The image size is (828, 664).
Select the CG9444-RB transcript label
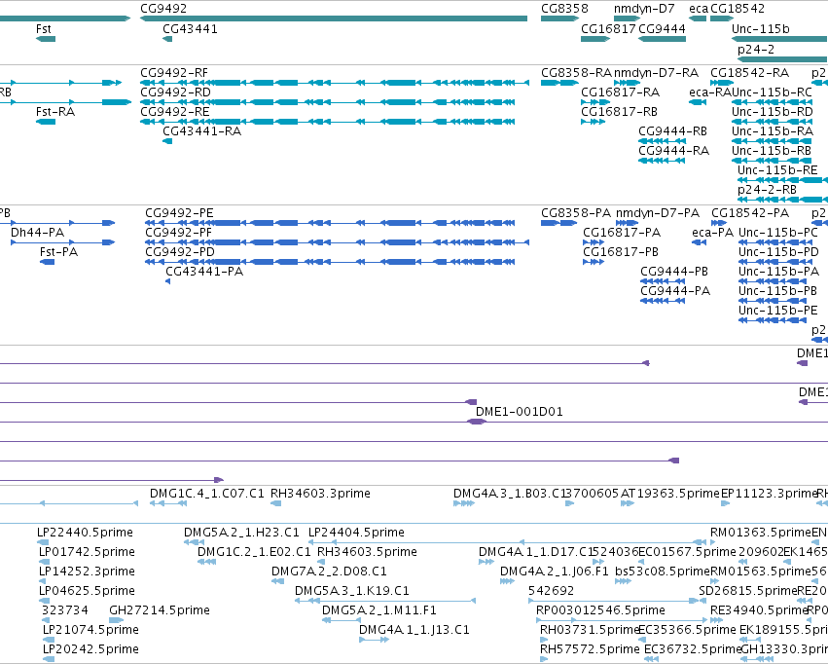[672, 131]
